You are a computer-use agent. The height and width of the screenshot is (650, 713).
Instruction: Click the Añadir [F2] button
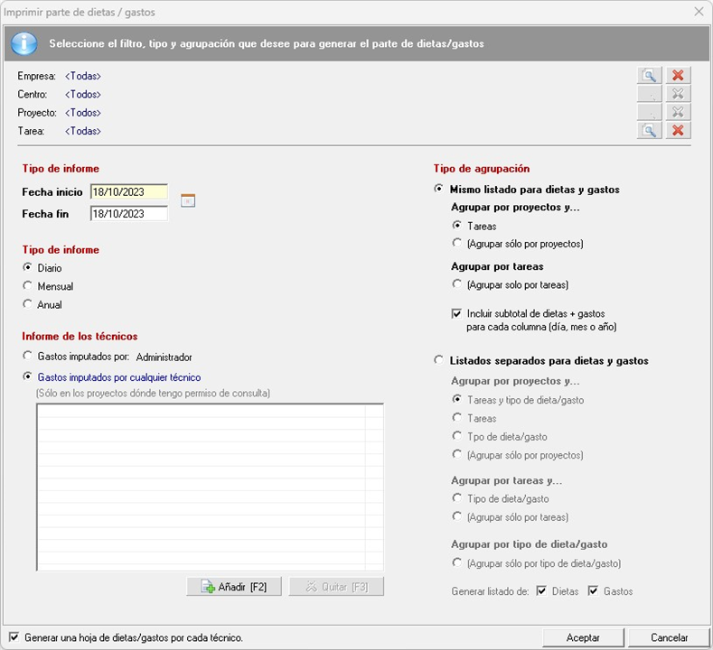point(234,587)
